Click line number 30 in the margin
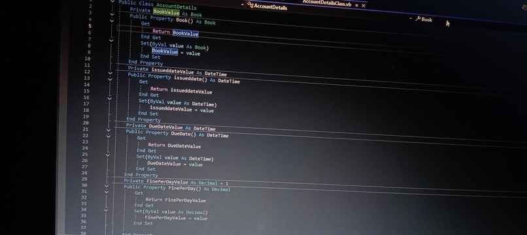This screenshot has height=235, width=527. pos(84,185)
